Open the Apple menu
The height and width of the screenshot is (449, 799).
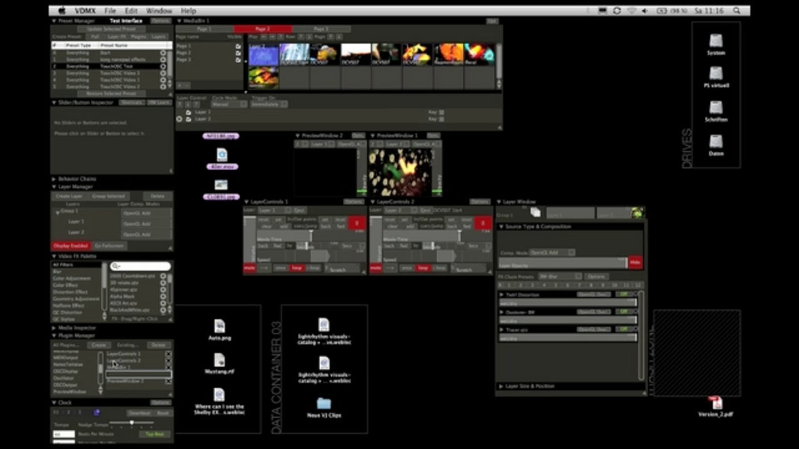tap(62, 11)
